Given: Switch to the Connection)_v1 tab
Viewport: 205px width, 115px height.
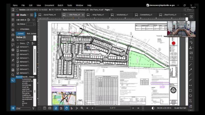Looking at the screenshot, I should coord(145,15).
